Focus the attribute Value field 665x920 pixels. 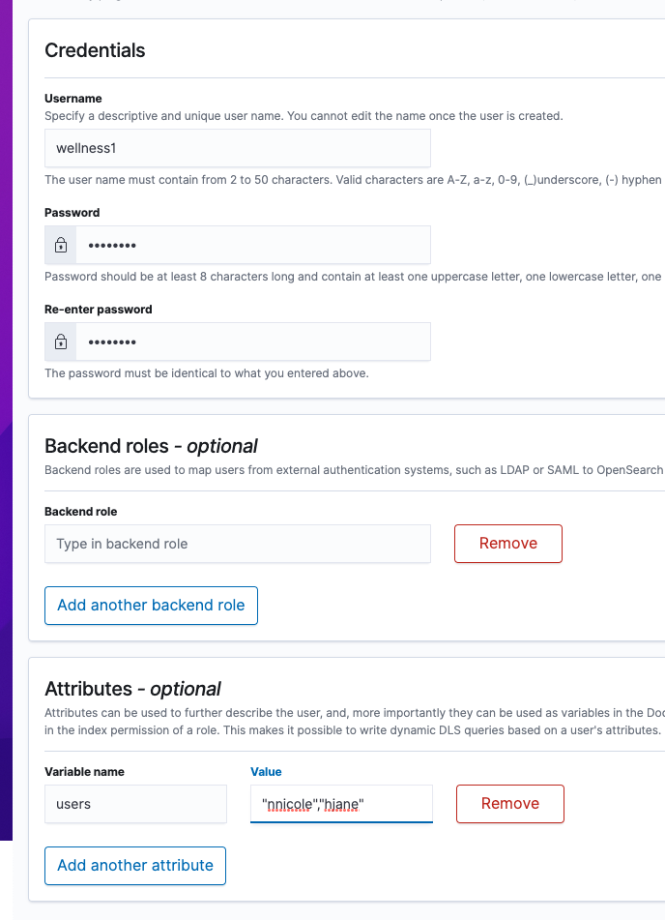click(341, 804)
